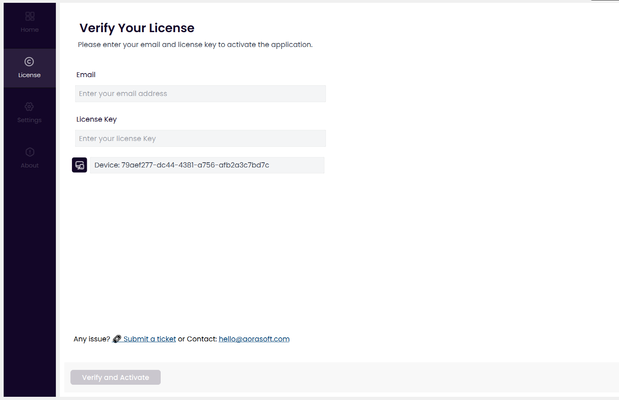Open the Settings gear icon
The width and height of the screenshot is (619, 400).
point(29,106)
